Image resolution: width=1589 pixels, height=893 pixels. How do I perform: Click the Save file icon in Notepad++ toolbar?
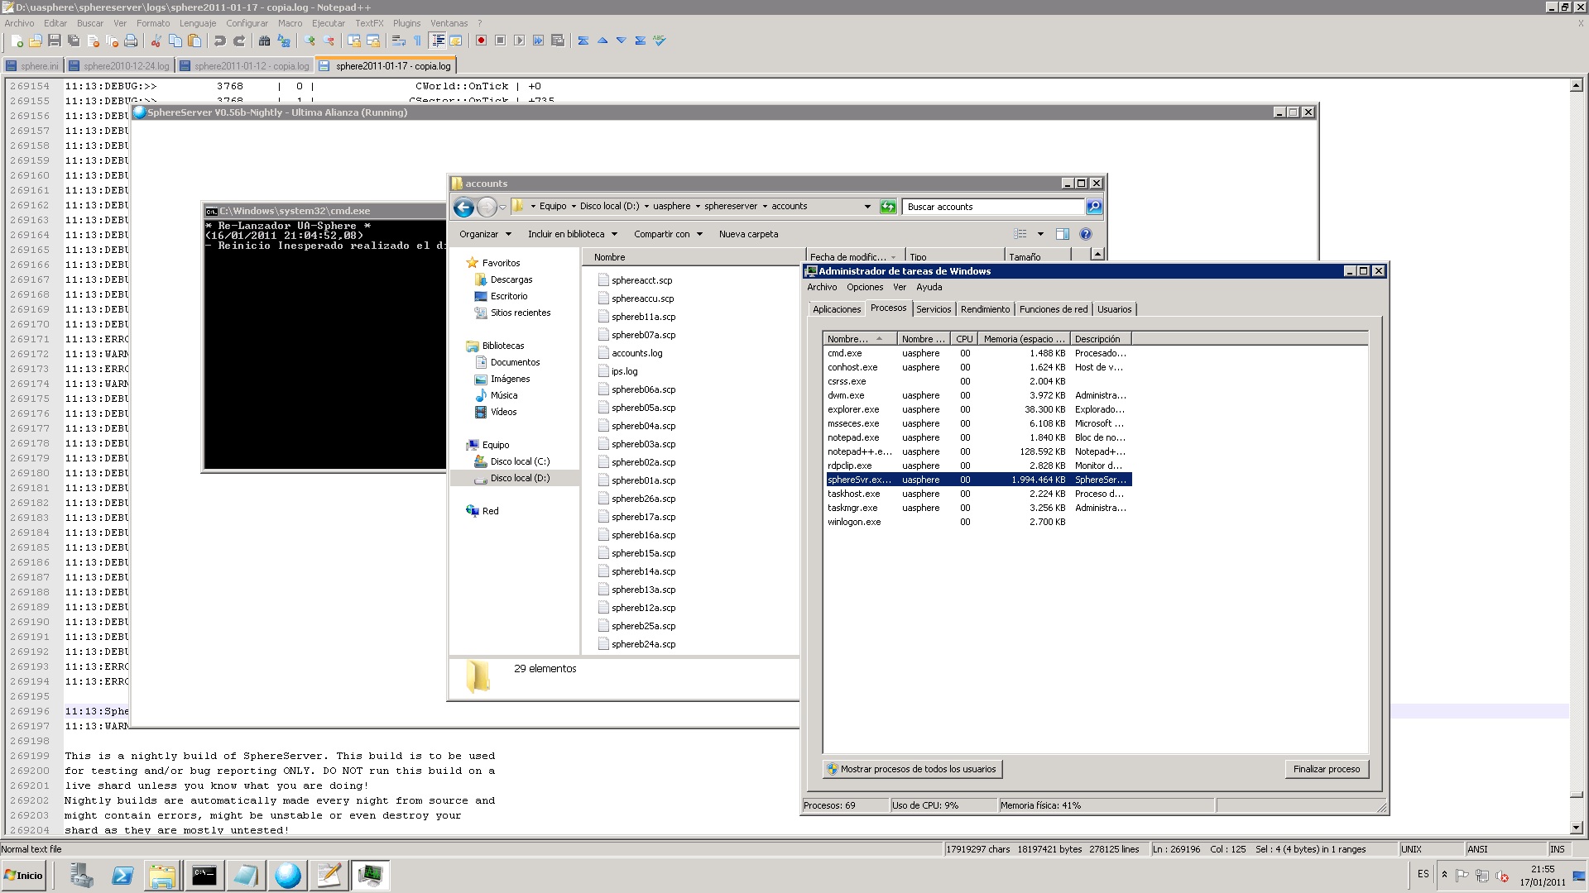pyautogui.click(x=55, y=41)
